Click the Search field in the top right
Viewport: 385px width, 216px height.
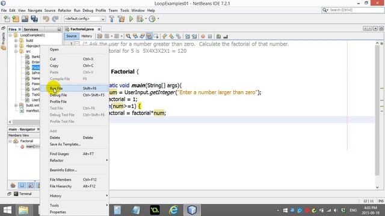(353, 10)
